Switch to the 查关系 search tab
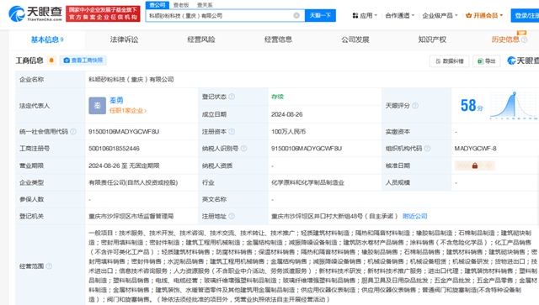The width and height of the screenshot is (539, 305). pyautogui.click(x=205, y=5)
